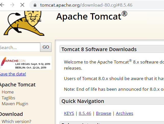Open the Which version? page
Viewport: 164px width, 124px height.
[16, 121]
